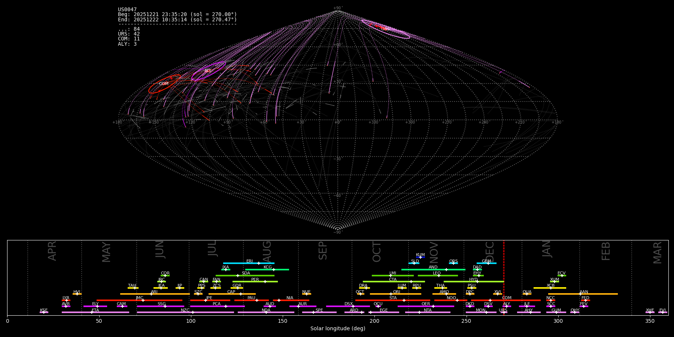Click the SDA shower bar
674x337 pixels.
pyautogui.click(x=245, y=276)
